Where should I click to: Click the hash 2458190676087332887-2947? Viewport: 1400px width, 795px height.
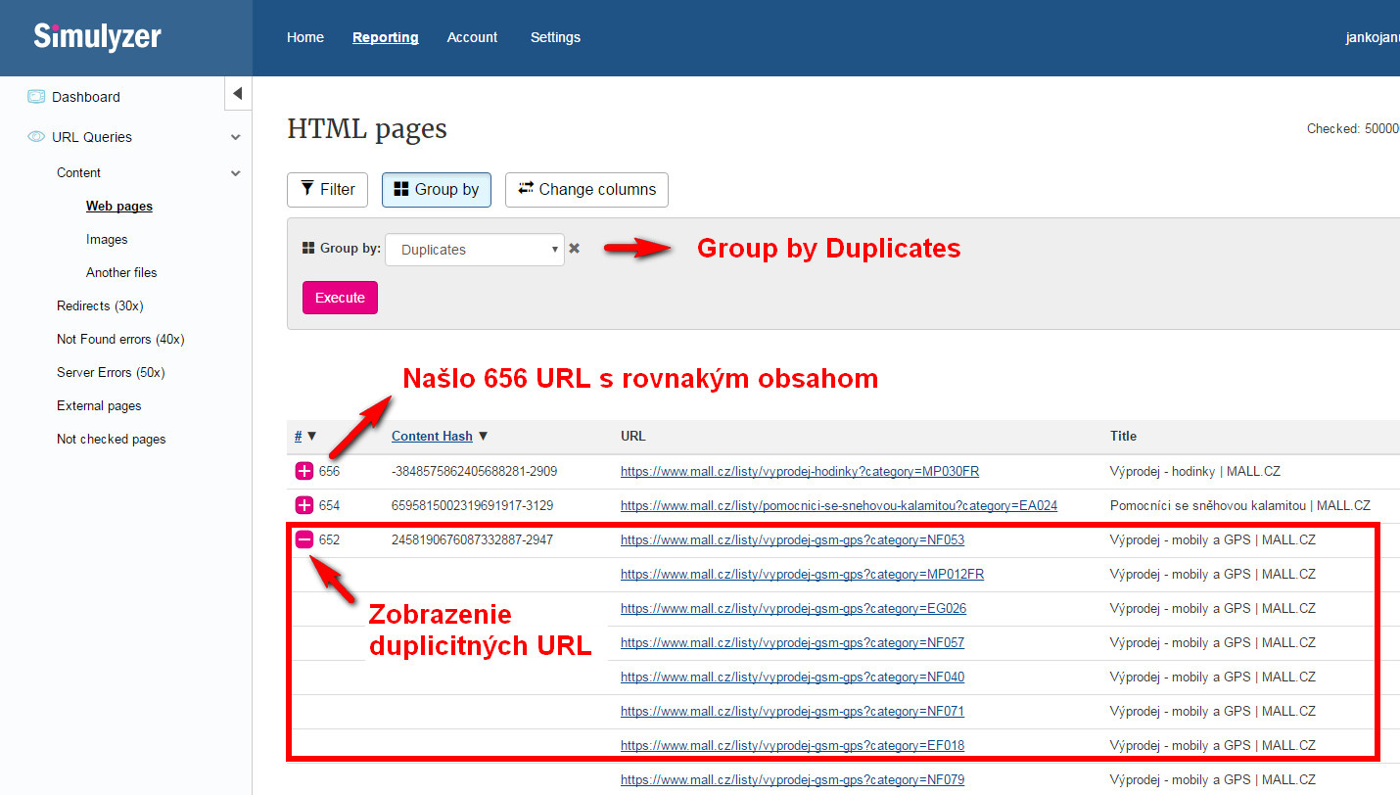tap(472, 539)
